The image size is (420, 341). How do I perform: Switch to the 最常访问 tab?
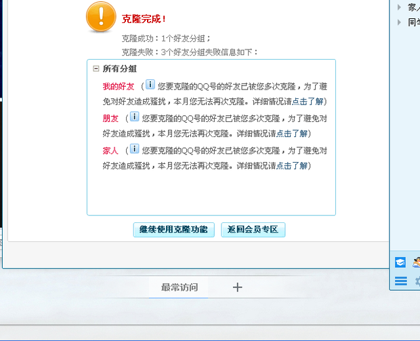pos(179,287)
